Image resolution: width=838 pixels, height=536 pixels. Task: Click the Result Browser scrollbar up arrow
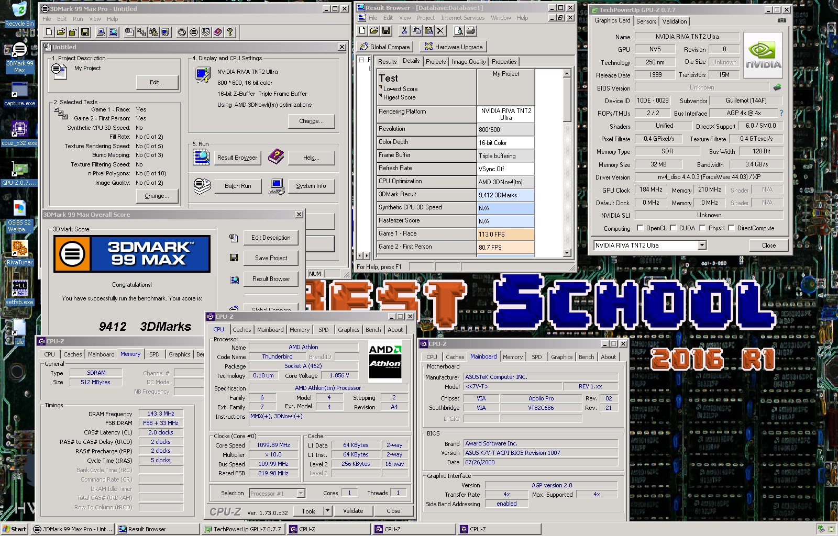(x=567, y=74)
